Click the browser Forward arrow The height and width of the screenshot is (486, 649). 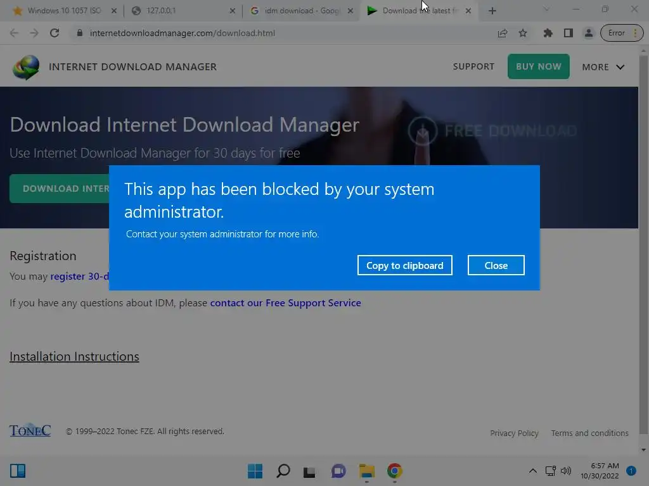pyautogui.click(x=34, y=33)
